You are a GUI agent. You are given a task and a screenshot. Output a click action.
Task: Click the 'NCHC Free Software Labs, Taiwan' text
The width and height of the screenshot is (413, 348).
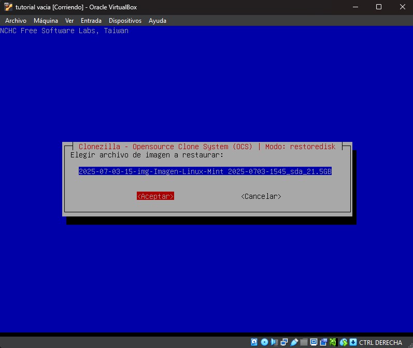pos(64,31)
